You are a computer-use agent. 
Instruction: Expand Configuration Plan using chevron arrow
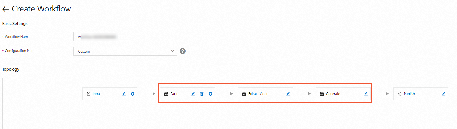coord(173,51)
